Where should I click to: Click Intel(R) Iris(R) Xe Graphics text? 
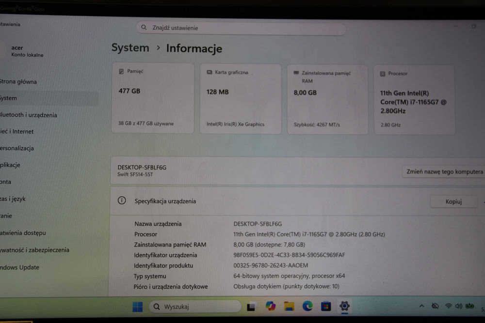point(235,124)
